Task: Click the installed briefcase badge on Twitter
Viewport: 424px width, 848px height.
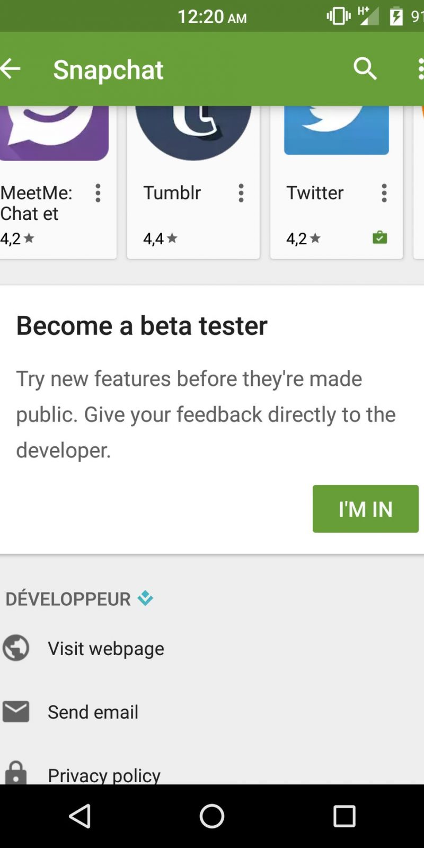Action: (x=379, y=237)
